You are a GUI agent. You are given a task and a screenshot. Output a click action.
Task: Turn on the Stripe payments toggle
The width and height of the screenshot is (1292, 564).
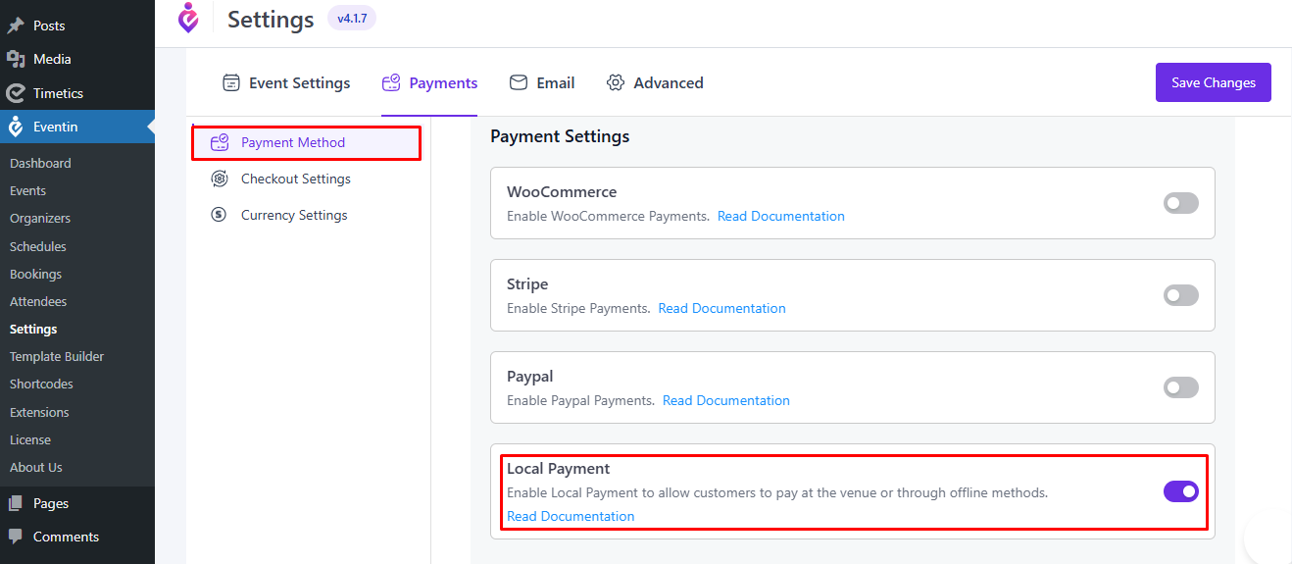pos(1180,295)
